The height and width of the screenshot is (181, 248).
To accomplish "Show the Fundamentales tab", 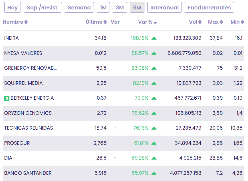I will pos(209,7).
